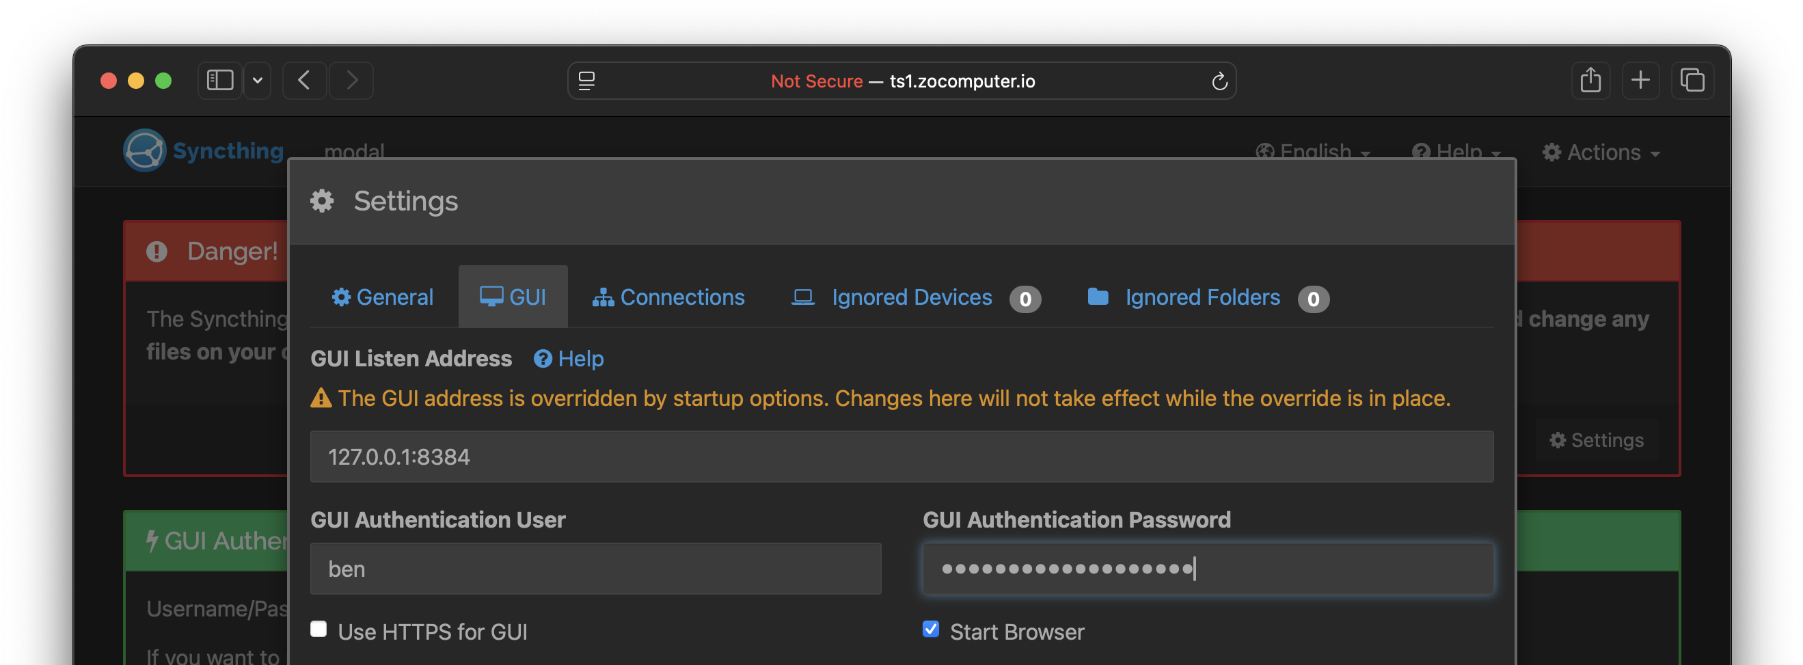This screenshot has height=665, width=1803.
Task: Go forward with the browser forward arrow
Action: (x=351, y=81)
